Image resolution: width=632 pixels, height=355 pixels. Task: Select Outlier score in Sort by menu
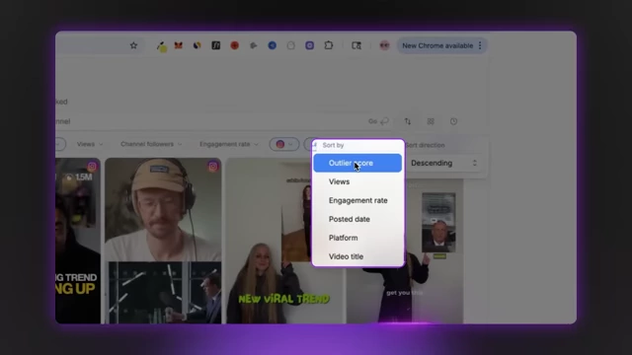[x=357, y=163]
